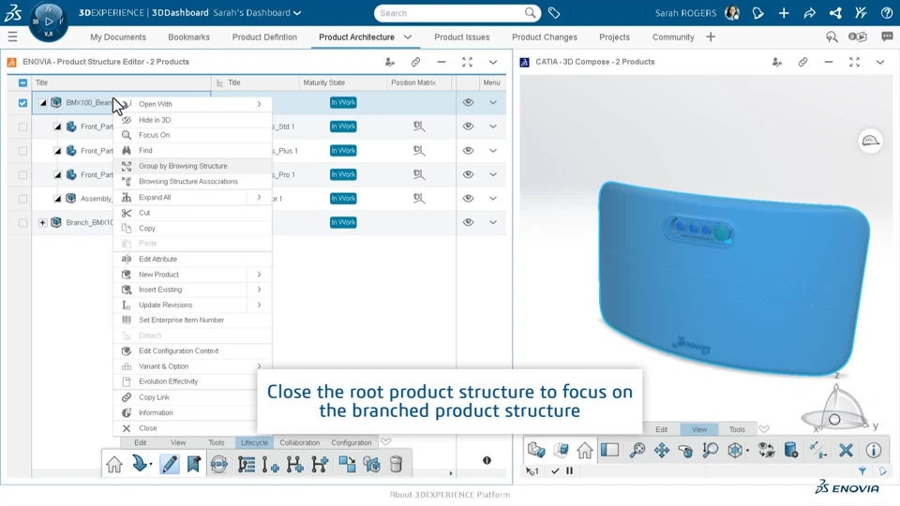Open the chat message icon
This screenshot has width=900, height=506.
point(887,37)
